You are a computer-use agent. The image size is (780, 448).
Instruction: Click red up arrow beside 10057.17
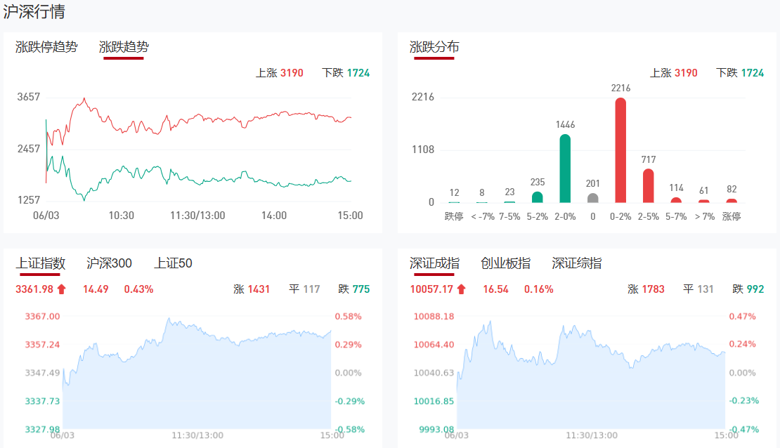point(461,289)
